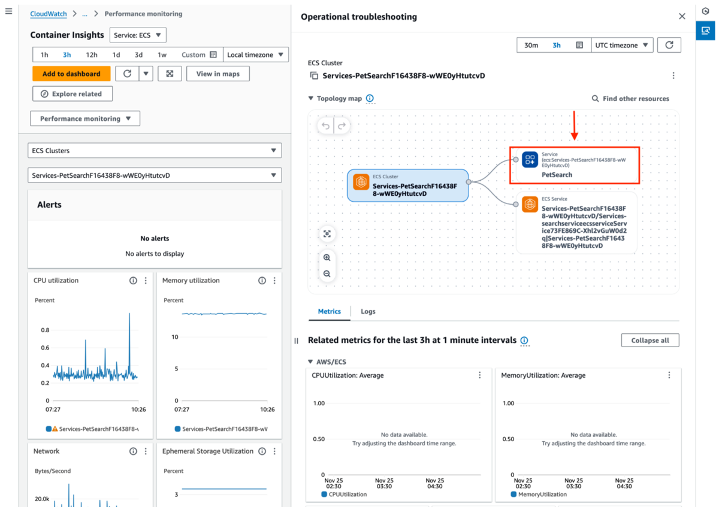Click the Topology map info icon
Screen dimensions: 719x507
[370, 98]
